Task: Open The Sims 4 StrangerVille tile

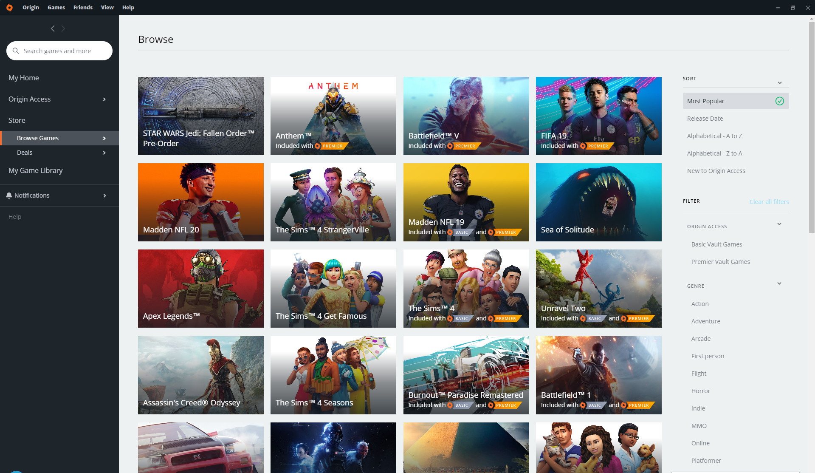Action: (333, 202)
